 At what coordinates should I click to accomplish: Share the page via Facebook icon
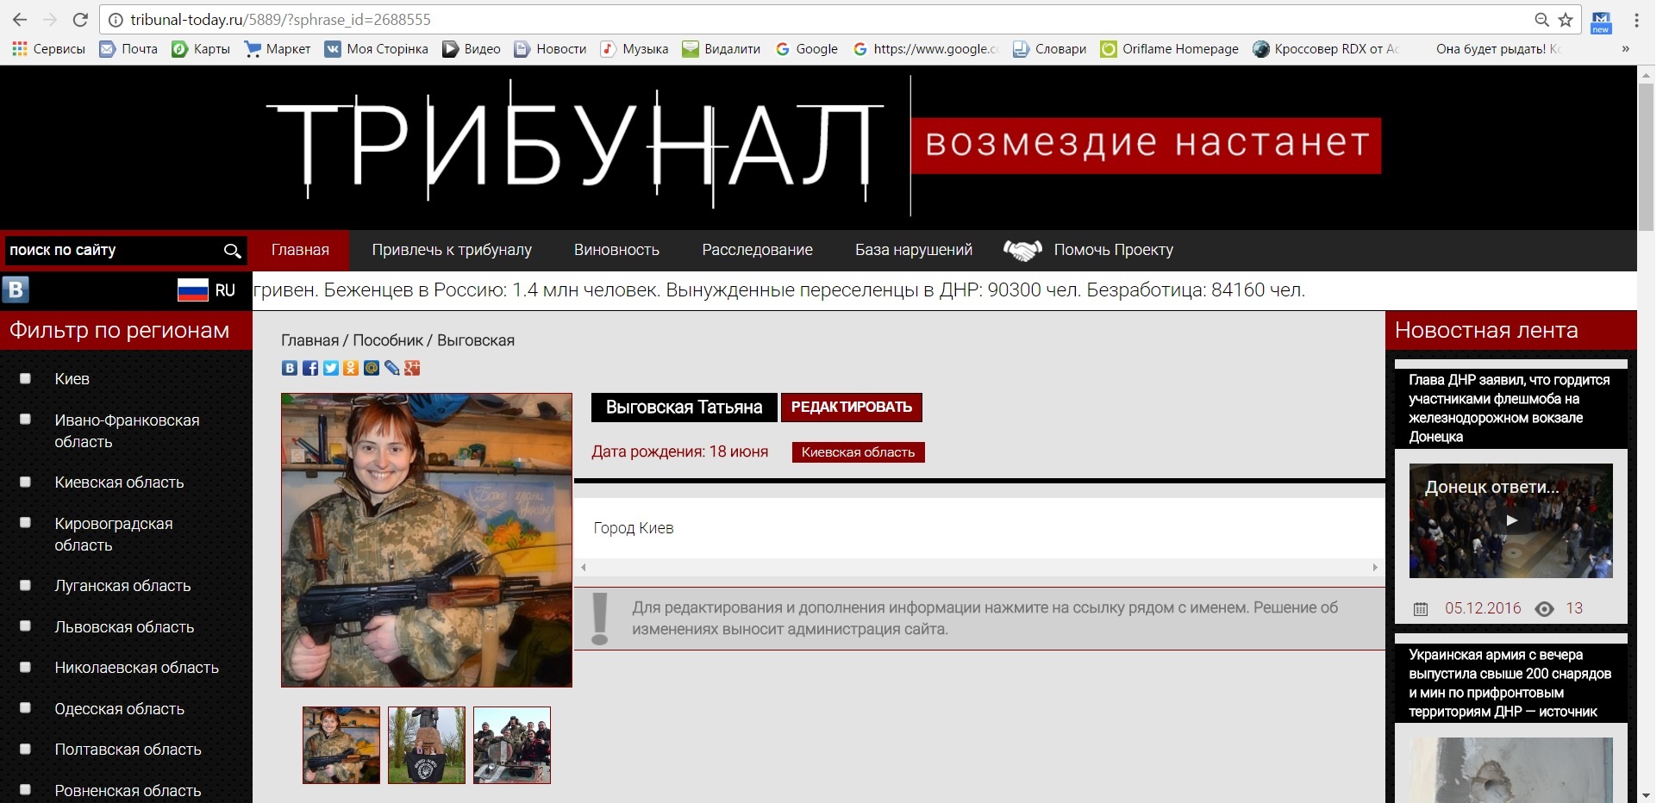click(310, 368)
